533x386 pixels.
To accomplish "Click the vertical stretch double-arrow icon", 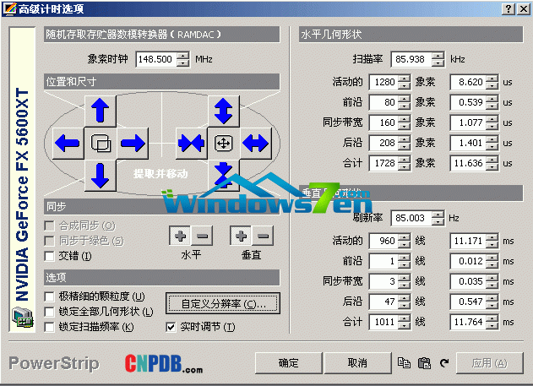I will tap(223, 111).
